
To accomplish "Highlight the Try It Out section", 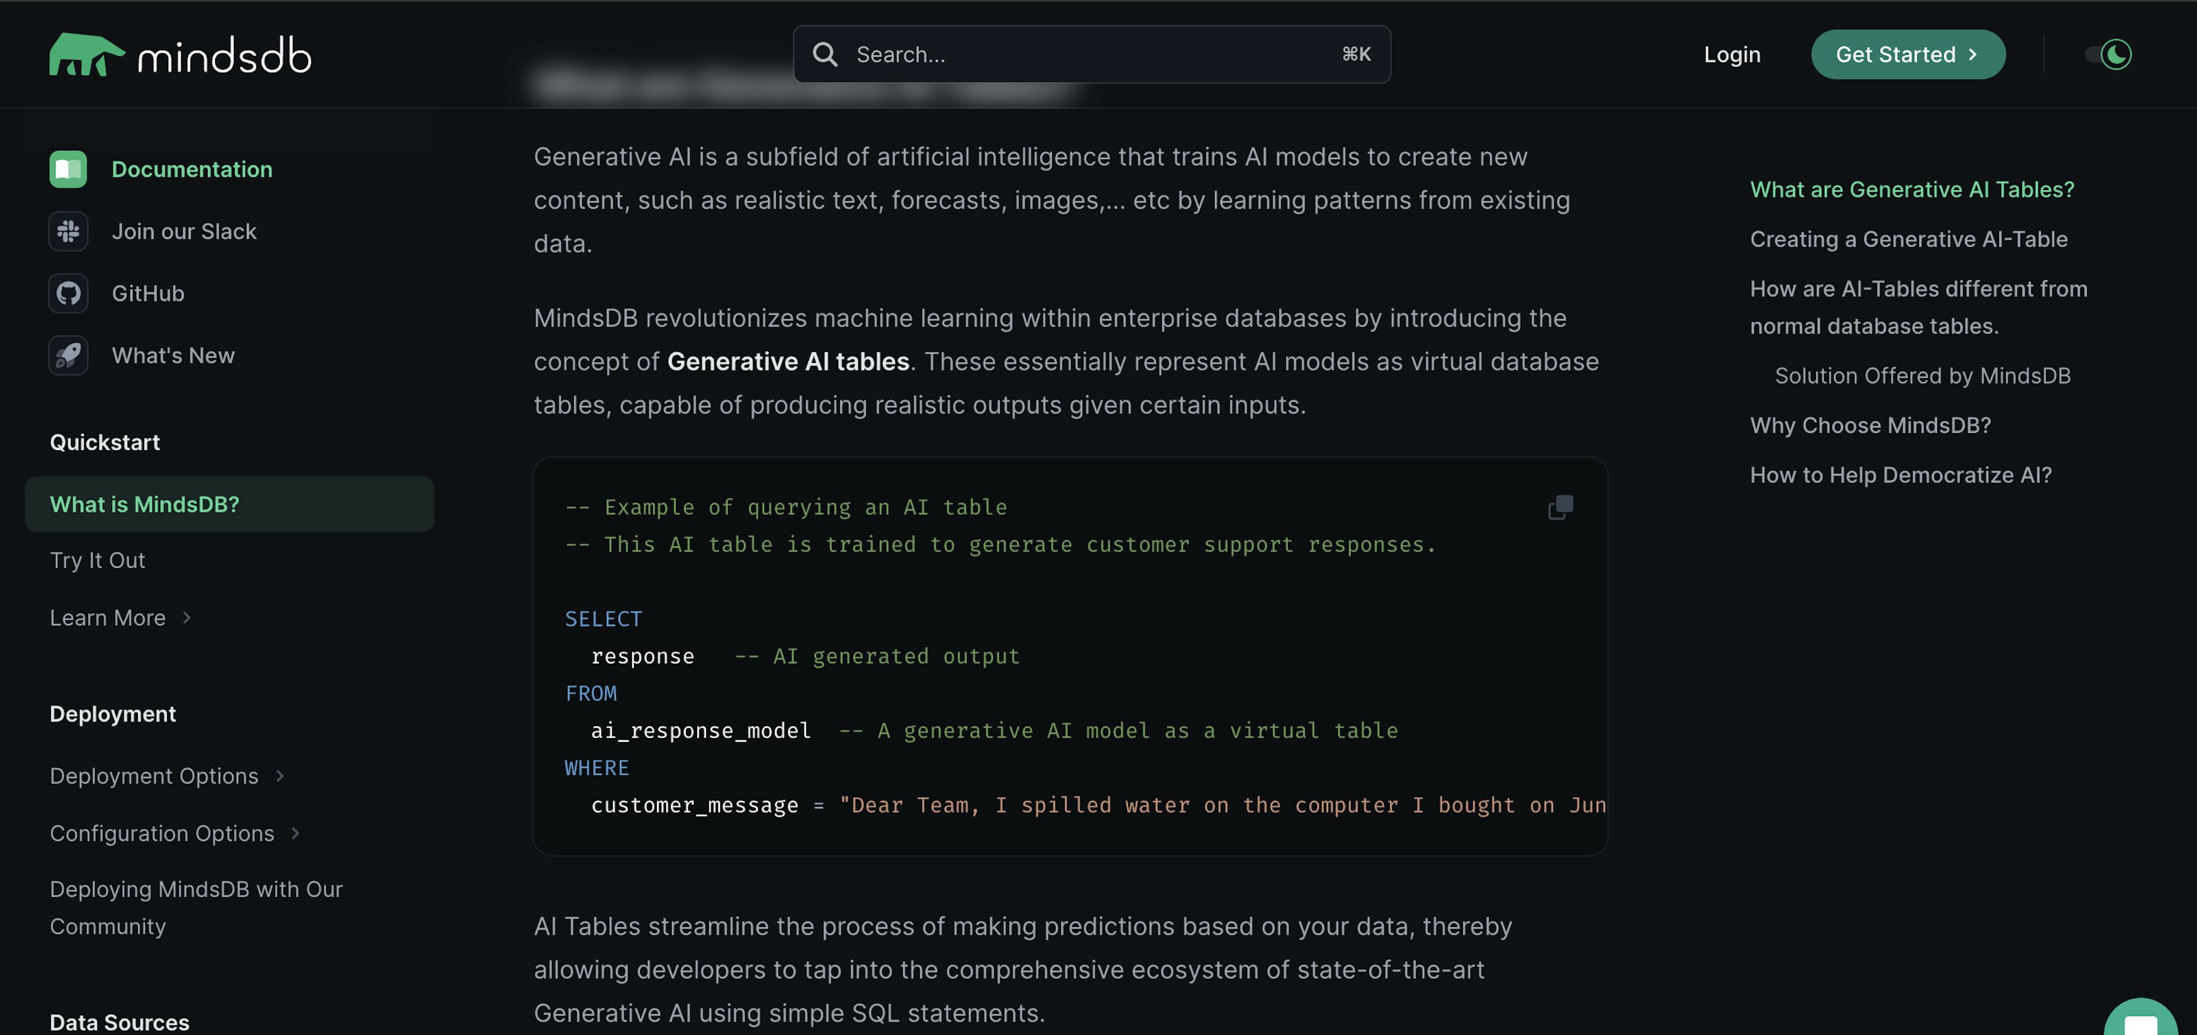I will [97, 560].
